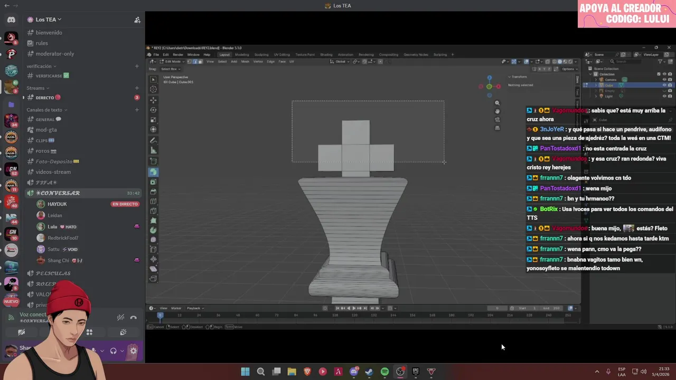Viewport: 676px width, 380px height.
Task: Click the viewport zoom magnifier gizmo
Action: click(497, 103)
